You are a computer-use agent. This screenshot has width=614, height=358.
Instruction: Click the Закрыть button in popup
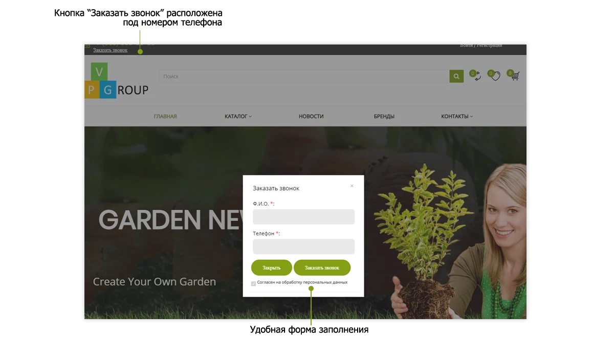click(272, 267)
